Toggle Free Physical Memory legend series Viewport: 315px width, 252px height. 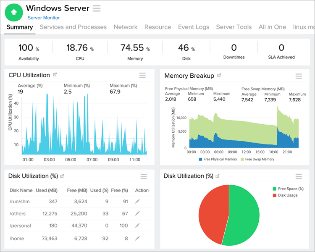[218, 159]
